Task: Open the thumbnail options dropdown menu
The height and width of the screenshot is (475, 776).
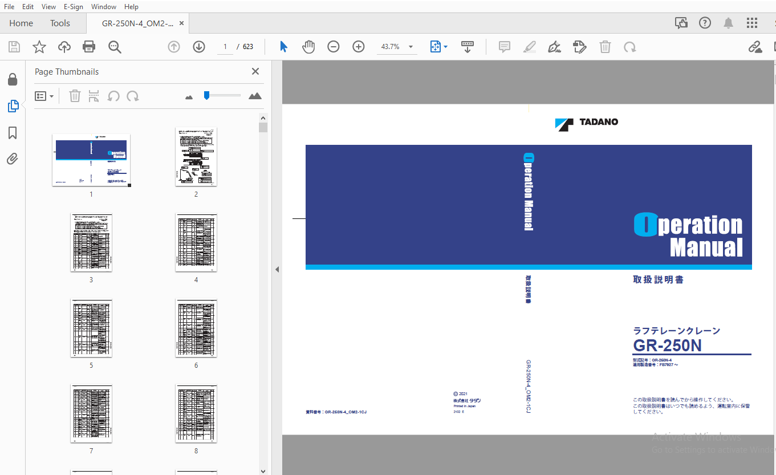Action: click(x=44, y=96)
